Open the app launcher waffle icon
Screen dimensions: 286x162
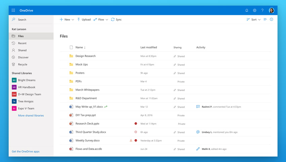[13, 10]
